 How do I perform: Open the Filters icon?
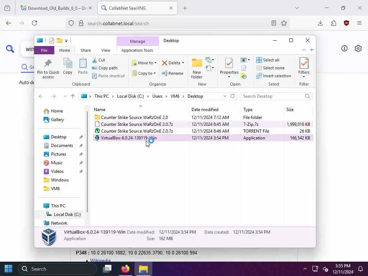(304, 63)
